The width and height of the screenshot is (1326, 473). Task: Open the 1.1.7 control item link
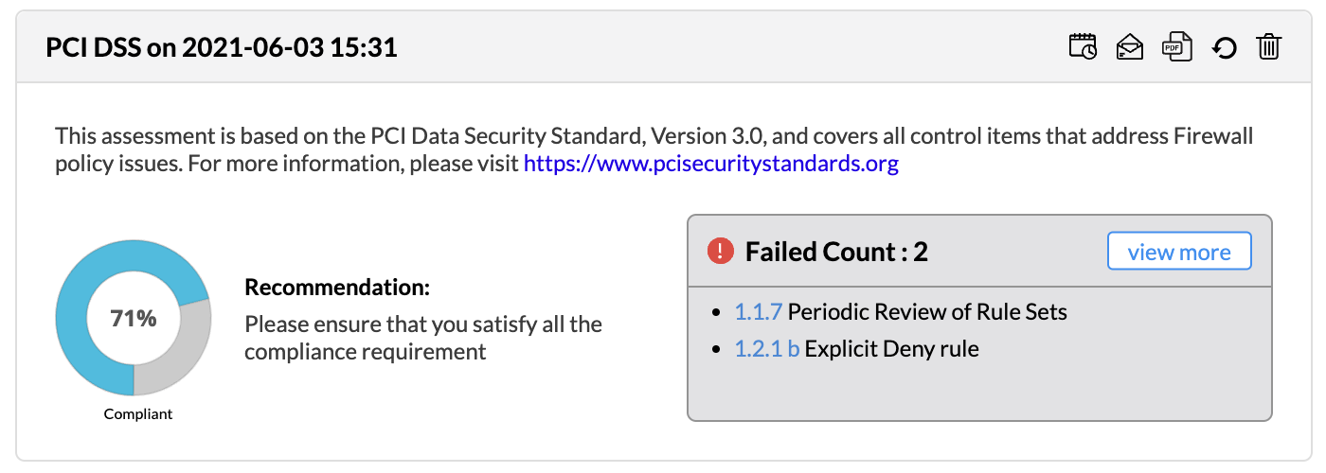[x=759, y=311]
